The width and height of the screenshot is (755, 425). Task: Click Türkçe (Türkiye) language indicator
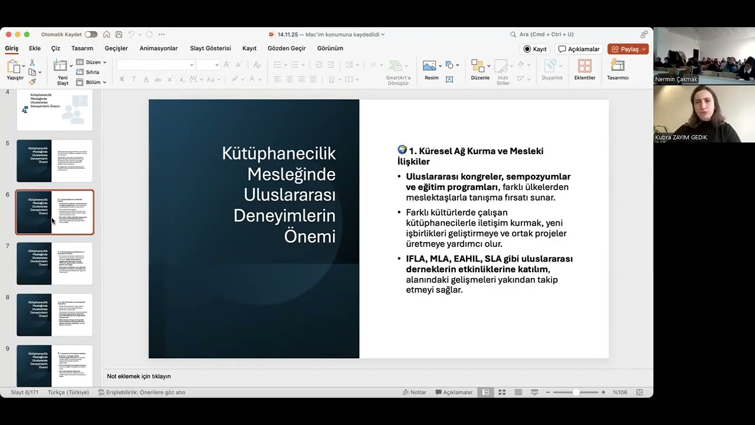pyautogui.click(x=68, y=393)
